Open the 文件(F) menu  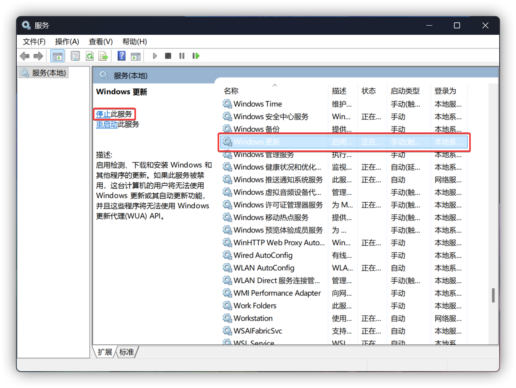[x=34, y=42]
